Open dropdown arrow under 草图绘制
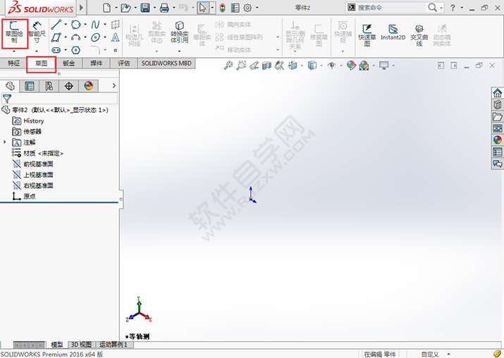Viewport: 504px width, 358px height. coord(15,51)
